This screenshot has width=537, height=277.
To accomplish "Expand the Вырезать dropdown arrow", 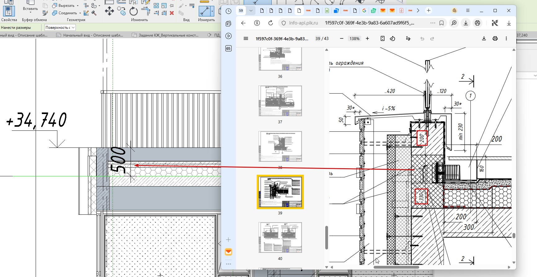I will pos(78,6).
